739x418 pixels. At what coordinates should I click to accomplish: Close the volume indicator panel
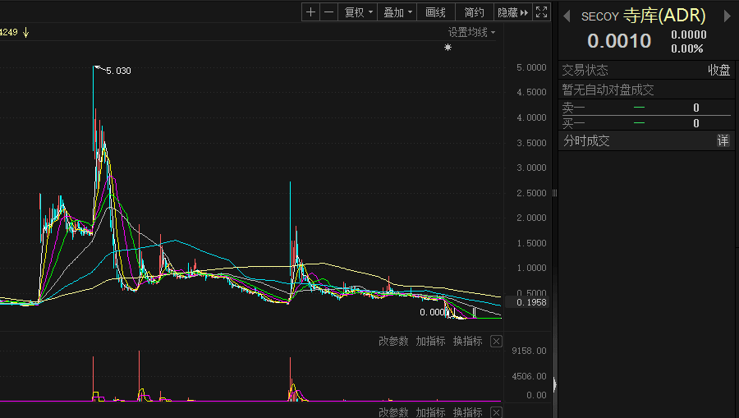click(x=496, y=342)
